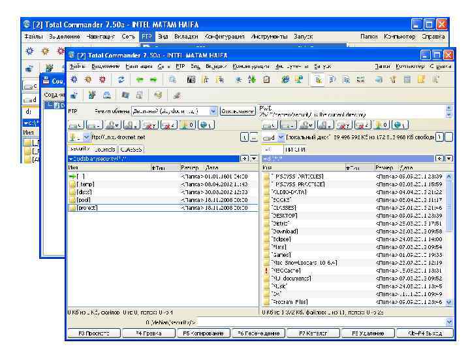This screenshot has width=470, height=353.
Task: Select drive 0 in right panel drive bar
Action: [x=381, y=125]
